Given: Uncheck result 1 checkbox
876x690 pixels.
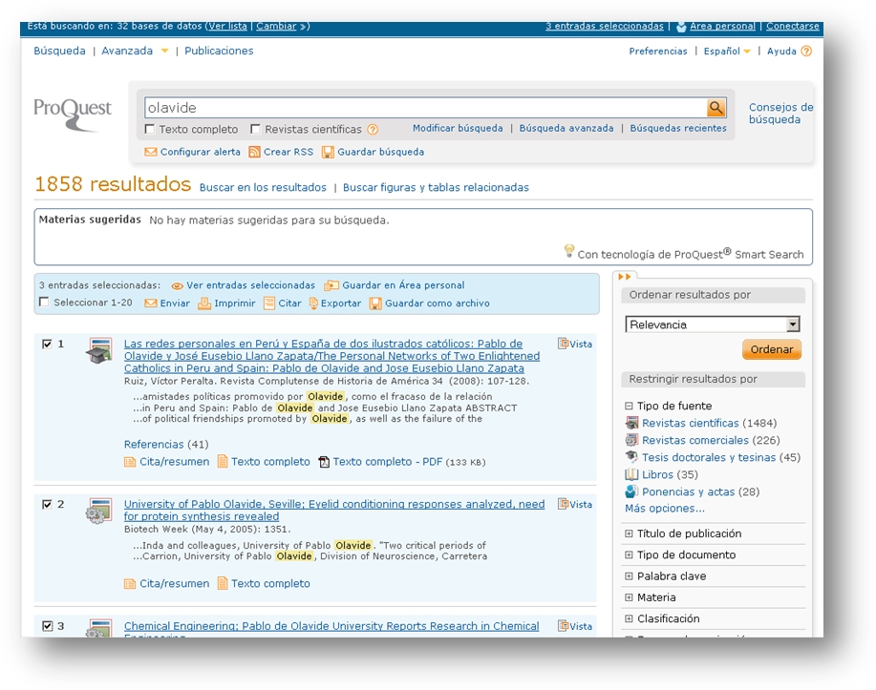Looking at the screenshot, I should [48, 344].
